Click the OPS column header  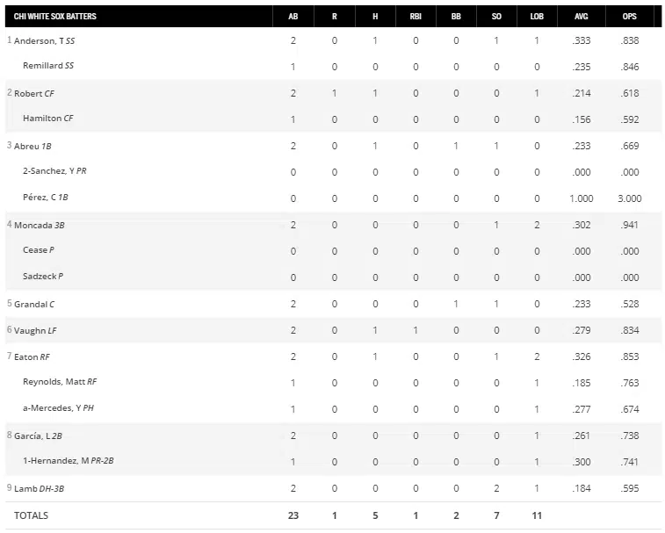(630, 16)
